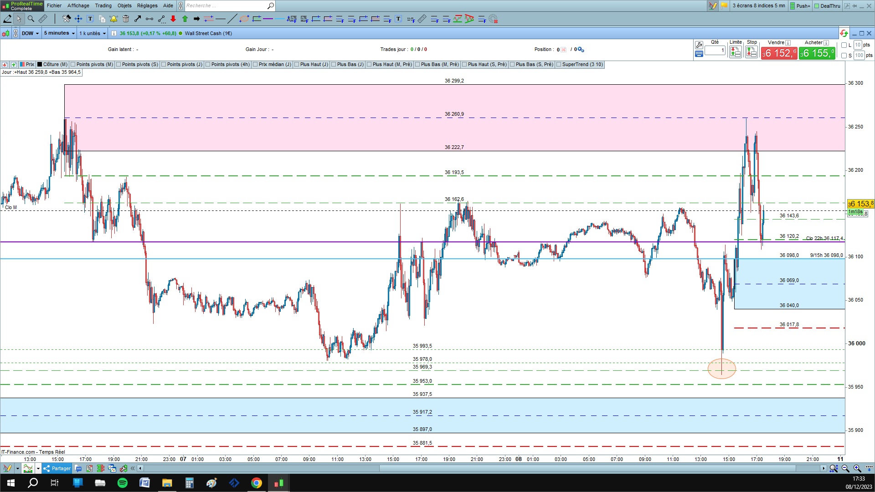Image resolution: width=875 pixels, height=492 pixels.
Task: Toggle the Points pivots (M) checkbox
Action: pyautogui.click(x=73, y=64)
